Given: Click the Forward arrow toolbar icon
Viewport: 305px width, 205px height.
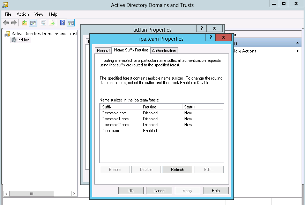Looking at the screenshot, I should (14, 23).
